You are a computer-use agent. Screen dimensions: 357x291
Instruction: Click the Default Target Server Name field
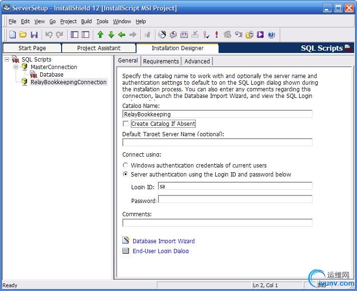pyautogui.click(x=217, y=142)
